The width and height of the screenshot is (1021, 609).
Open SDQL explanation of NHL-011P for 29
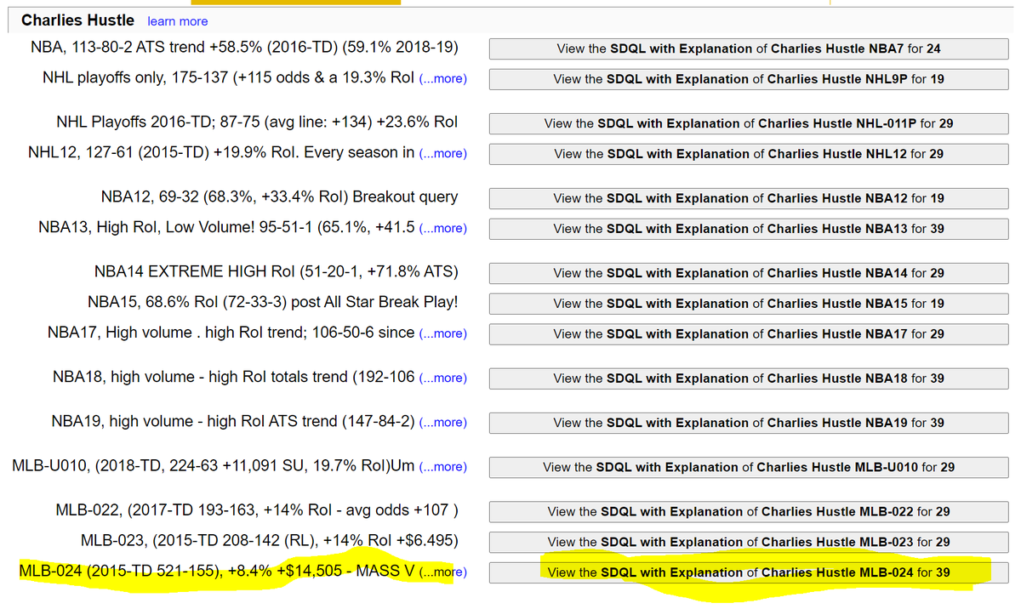(749, 123)
